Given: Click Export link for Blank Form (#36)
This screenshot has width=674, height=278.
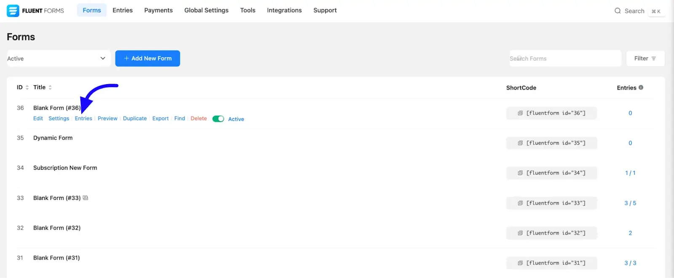Looking at the screenshot, I should tap(160, 119).
